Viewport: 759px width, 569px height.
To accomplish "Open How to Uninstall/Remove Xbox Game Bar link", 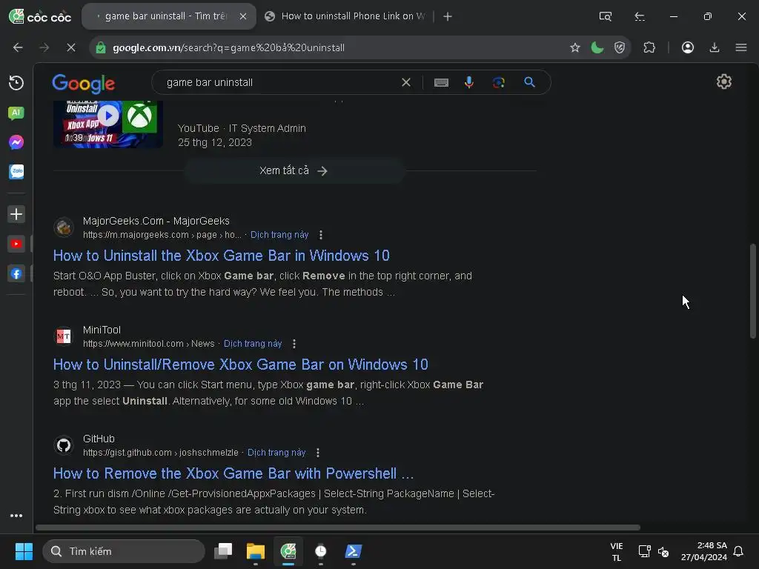I will point(241,365).
